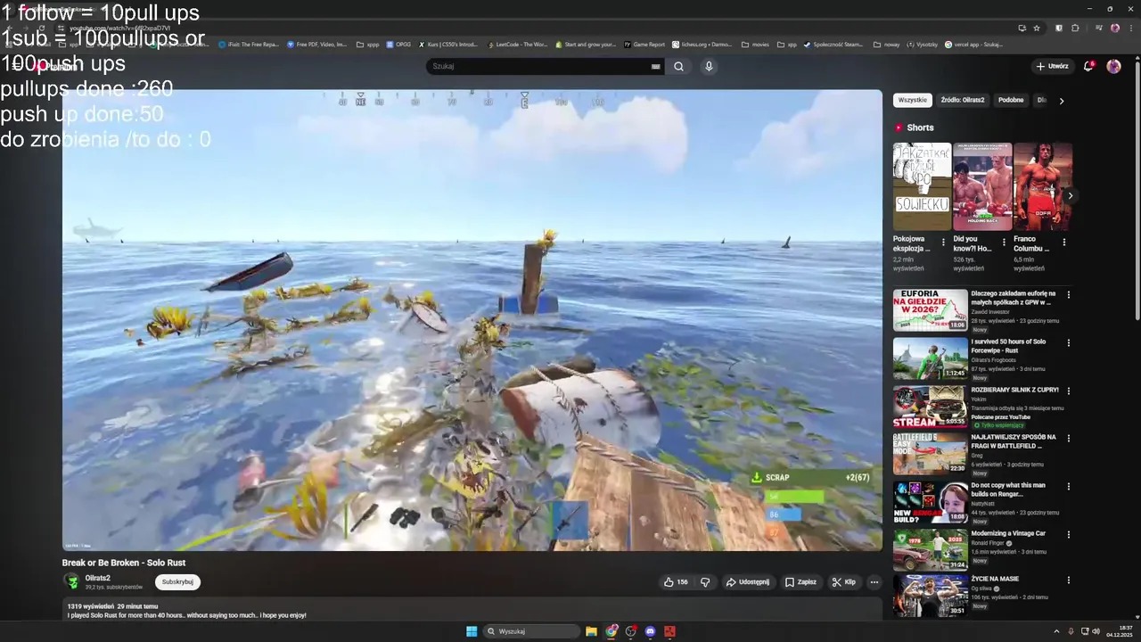Open File Explorer from taskbar

pos(591,631)
